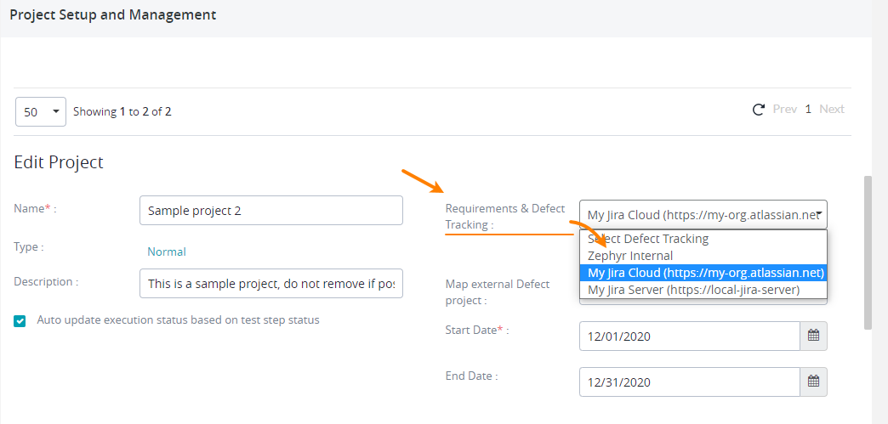
Task: Click the refresh icon beside Prev
Action: (x=759, y=110)
